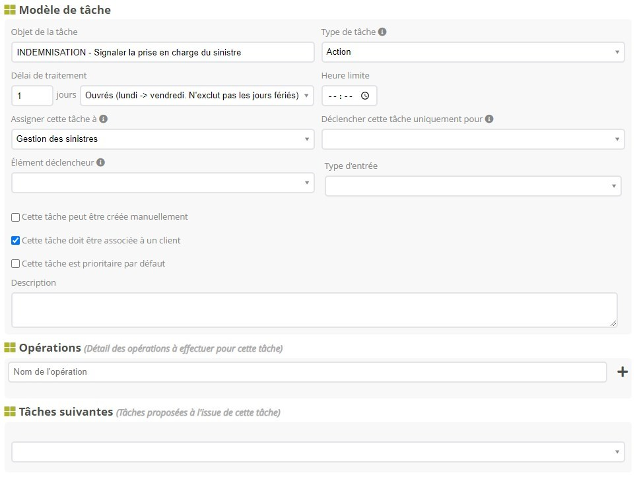Click the plus icon to add operation
Image resolution: width=639 pixels, height=477 pixels.
[x=622, y=372]
